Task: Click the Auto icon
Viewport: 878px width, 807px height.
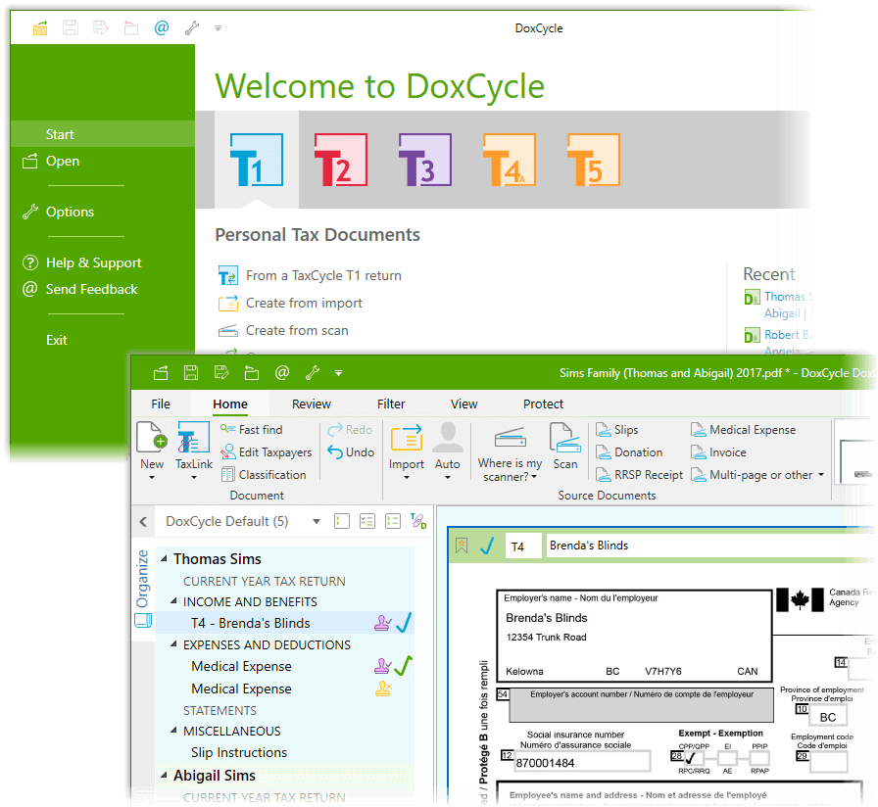Action: coord(448,438)
